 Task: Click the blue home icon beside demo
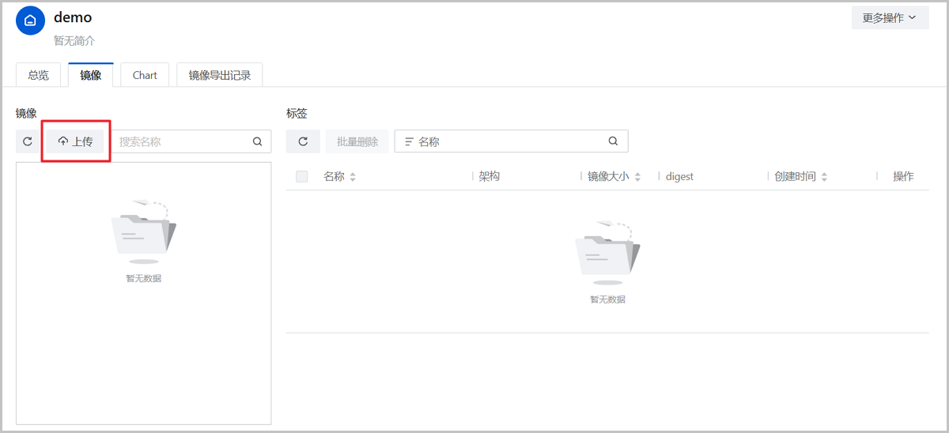[30, 21]
